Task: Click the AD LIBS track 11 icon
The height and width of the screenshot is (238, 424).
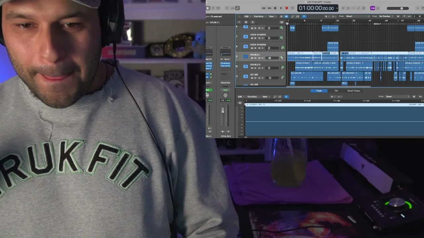Action: coord(245,76)
